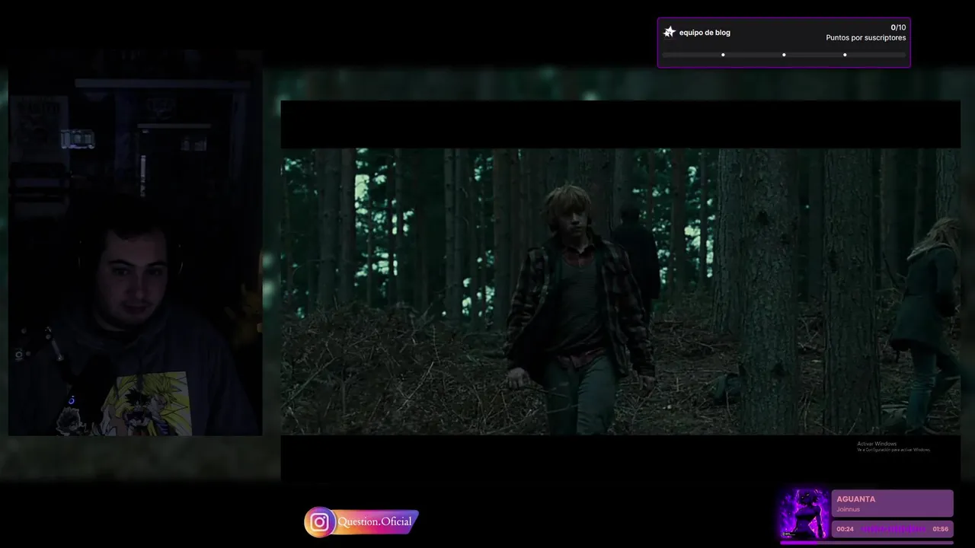Click the movie forest scene video
Image resolution: width=975 pixels, height=548 pixels.
[x=621, y=292]
